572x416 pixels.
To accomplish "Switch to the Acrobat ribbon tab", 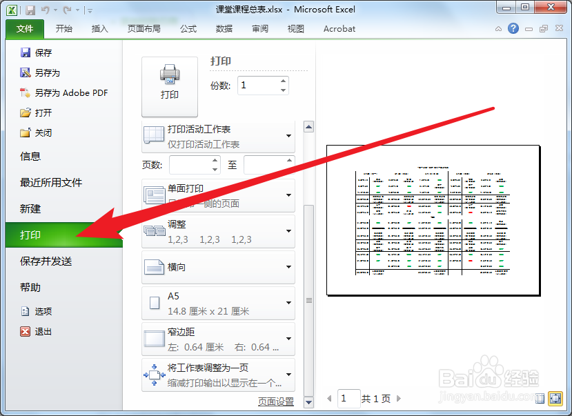I will [x=339, y=29].
